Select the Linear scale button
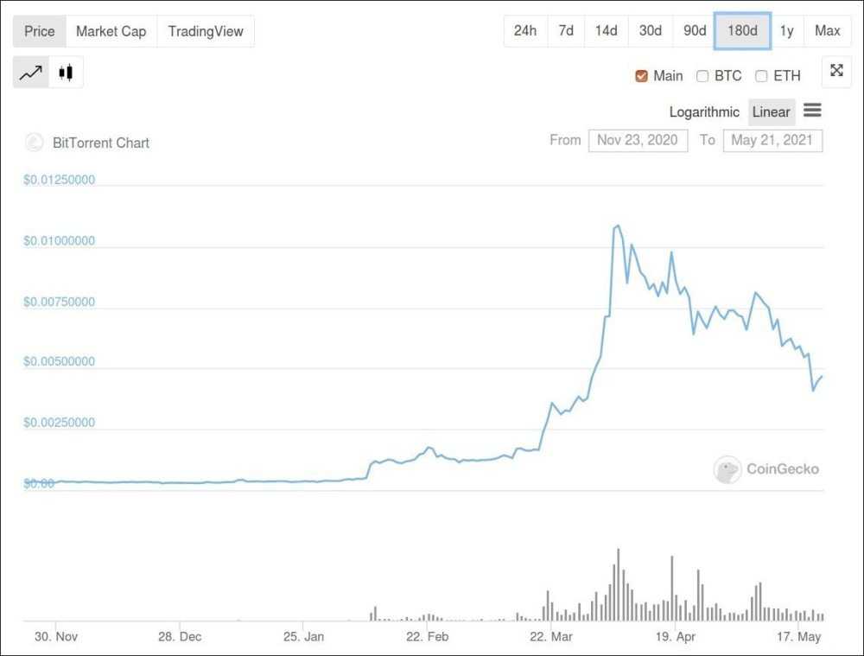Image resolution: width=864 pixels, height=656 pixels. pyautogui.click(x=771, y=111)
